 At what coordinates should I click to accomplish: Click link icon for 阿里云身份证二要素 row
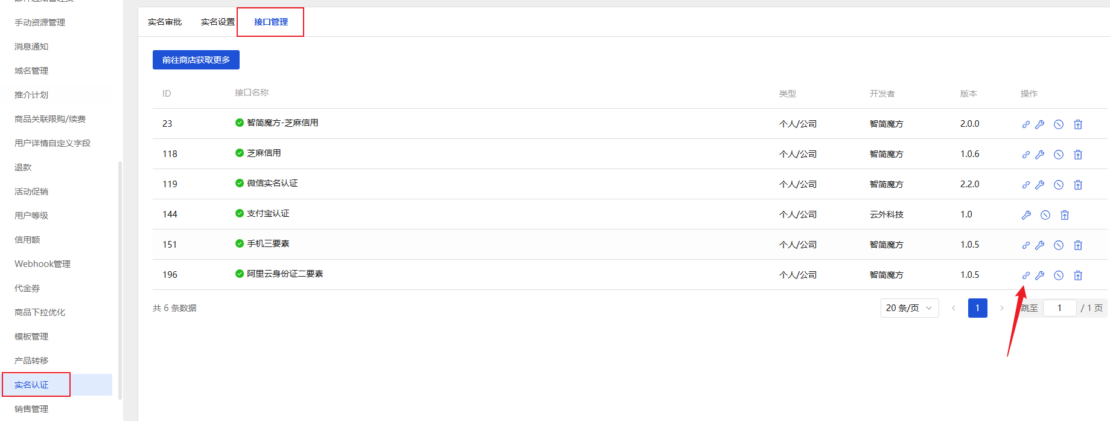point(1025,275)
